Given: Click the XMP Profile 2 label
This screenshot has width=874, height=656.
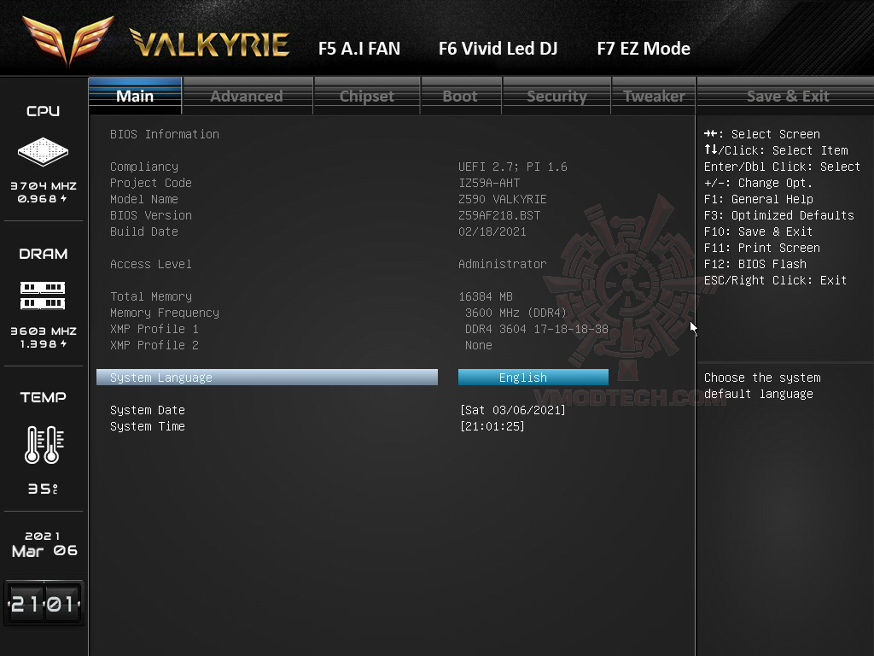Looking at the screenshot, I should pyautogui.click(x=154, y=345).
